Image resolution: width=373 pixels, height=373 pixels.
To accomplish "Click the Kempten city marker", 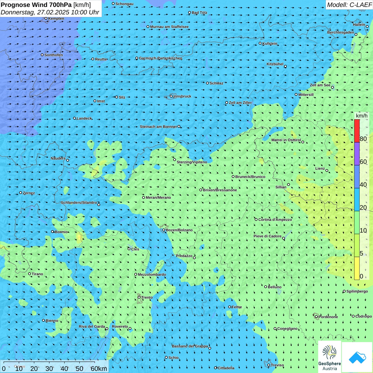I will 46,18.
